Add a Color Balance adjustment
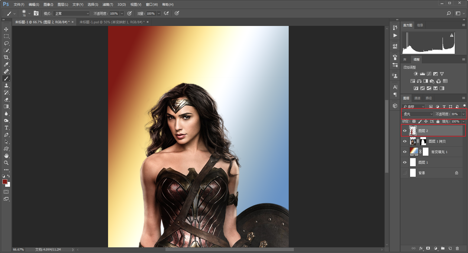 point(419,81)
